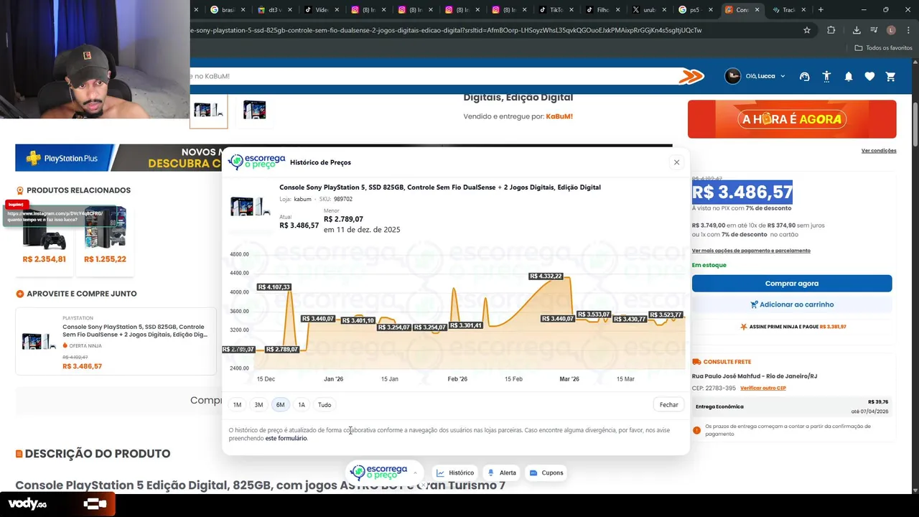Open the Histórico tab in the Escorrega bar
The width and height of the screenshot is (919, 517).
(455, 472)
